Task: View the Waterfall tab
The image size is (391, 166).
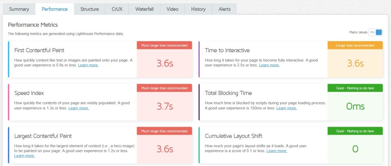Action: point(144,9)
